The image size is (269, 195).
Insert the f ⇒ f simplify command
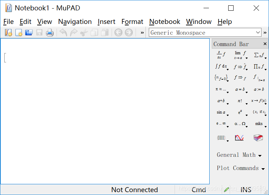pos(240,78)
